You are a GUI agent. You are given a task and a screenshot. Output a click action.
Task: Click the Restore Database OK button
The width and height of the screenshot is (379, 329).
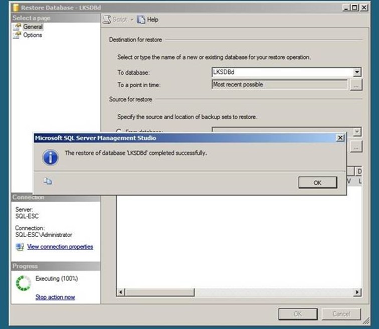[x=298, y=314]
